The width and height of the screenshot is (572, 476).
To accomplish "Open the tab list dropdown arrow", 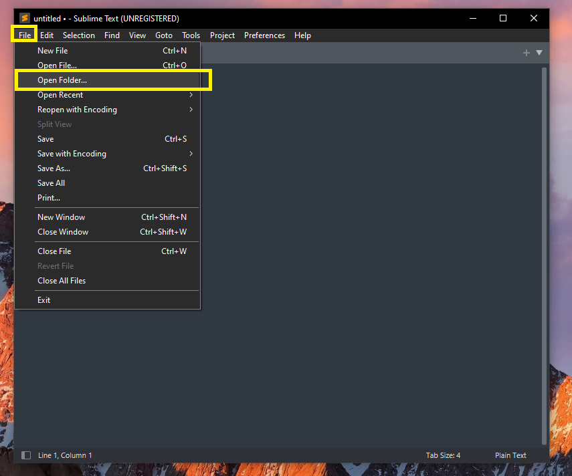I will click(539, 53).
